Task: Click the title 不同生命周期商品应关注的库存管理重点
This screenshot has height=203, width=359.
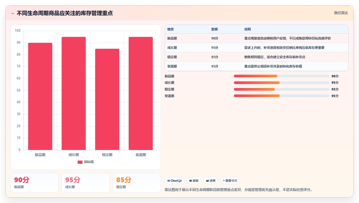Action: [65, 13]
